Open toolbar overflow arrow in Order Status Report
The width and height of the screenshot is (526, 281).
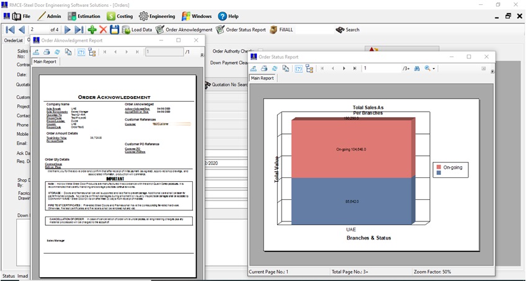click(493, 71)
